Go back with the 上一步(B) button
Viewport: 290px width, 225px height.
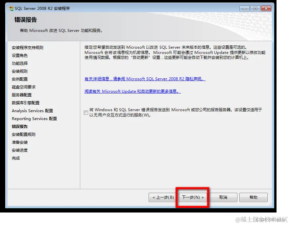point(163,197)
